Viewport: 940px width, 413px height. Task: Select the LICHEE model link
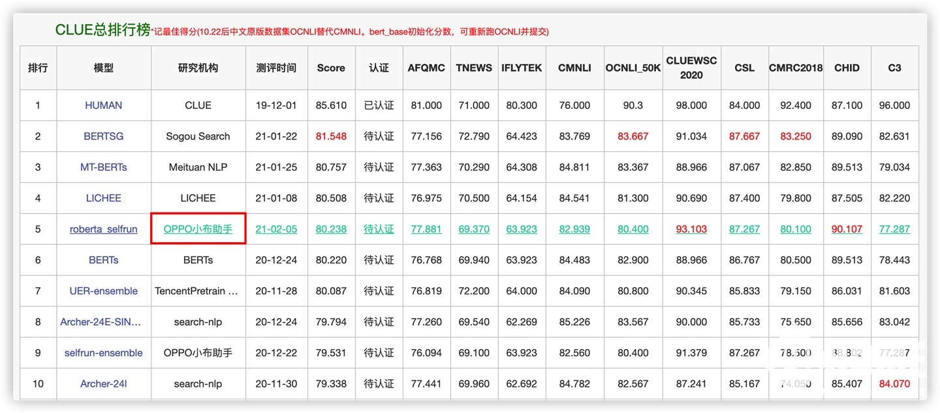(103, 198)
